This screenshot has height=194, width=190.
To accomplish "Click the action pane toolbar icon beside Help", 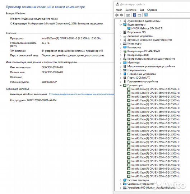I will tap(139, 15).
